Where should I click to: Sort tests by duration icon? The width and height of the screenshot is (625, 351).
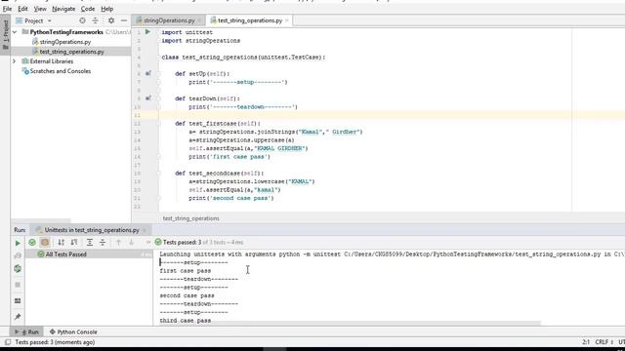coord(74,242)
